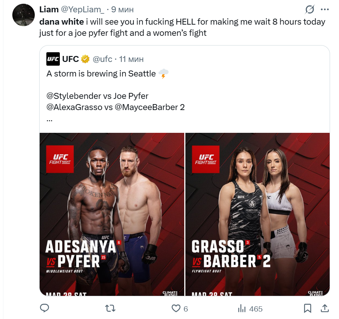Image resolution: width=339 pixels, height=319 pixels.
Task: Open the @ufc handle in the quoted tweet
Action: pos(102,59)
